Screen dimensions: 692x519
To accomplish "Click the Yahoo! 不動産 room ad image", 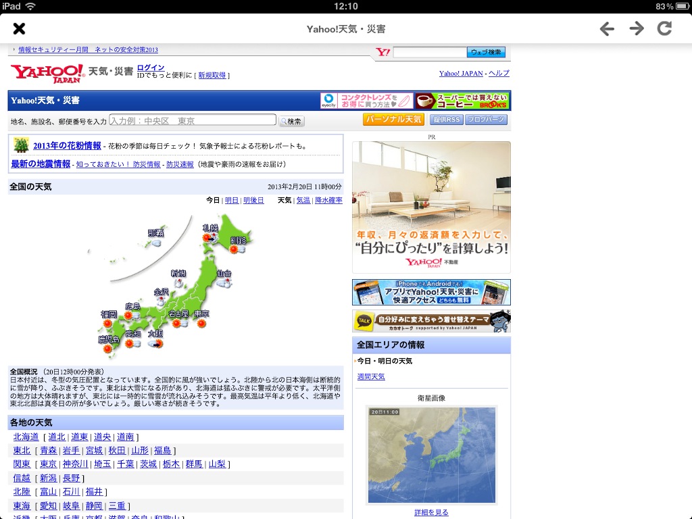I will pos(431,207).
